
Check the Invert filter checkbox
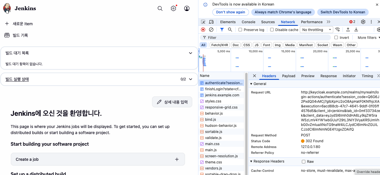coord(336,37)
